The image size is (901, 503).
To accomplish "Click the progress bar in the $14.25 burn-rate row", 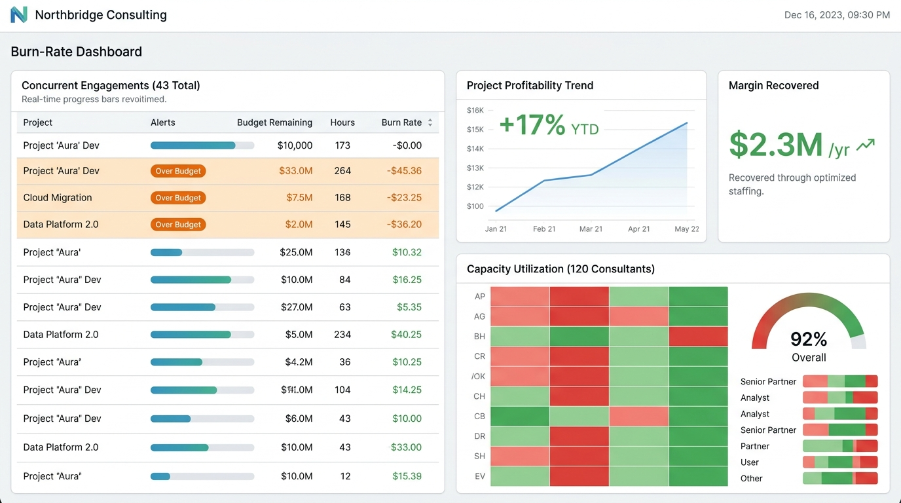I will pyautogui.click(x=202, y=390).
